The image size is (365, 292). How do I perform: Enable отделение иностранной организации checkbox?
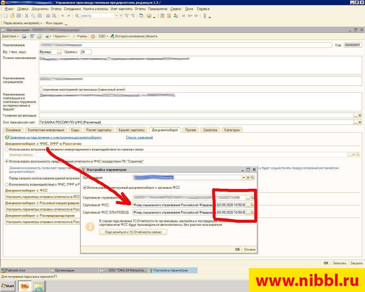41,90
